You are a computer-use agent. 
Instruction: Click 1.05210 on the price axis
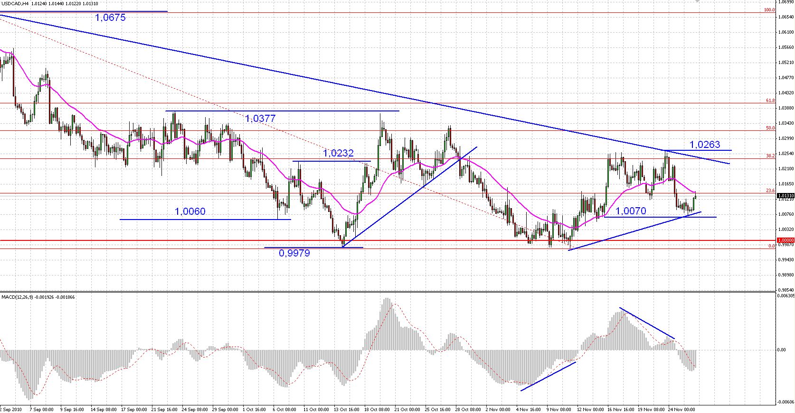pos(786,63)
